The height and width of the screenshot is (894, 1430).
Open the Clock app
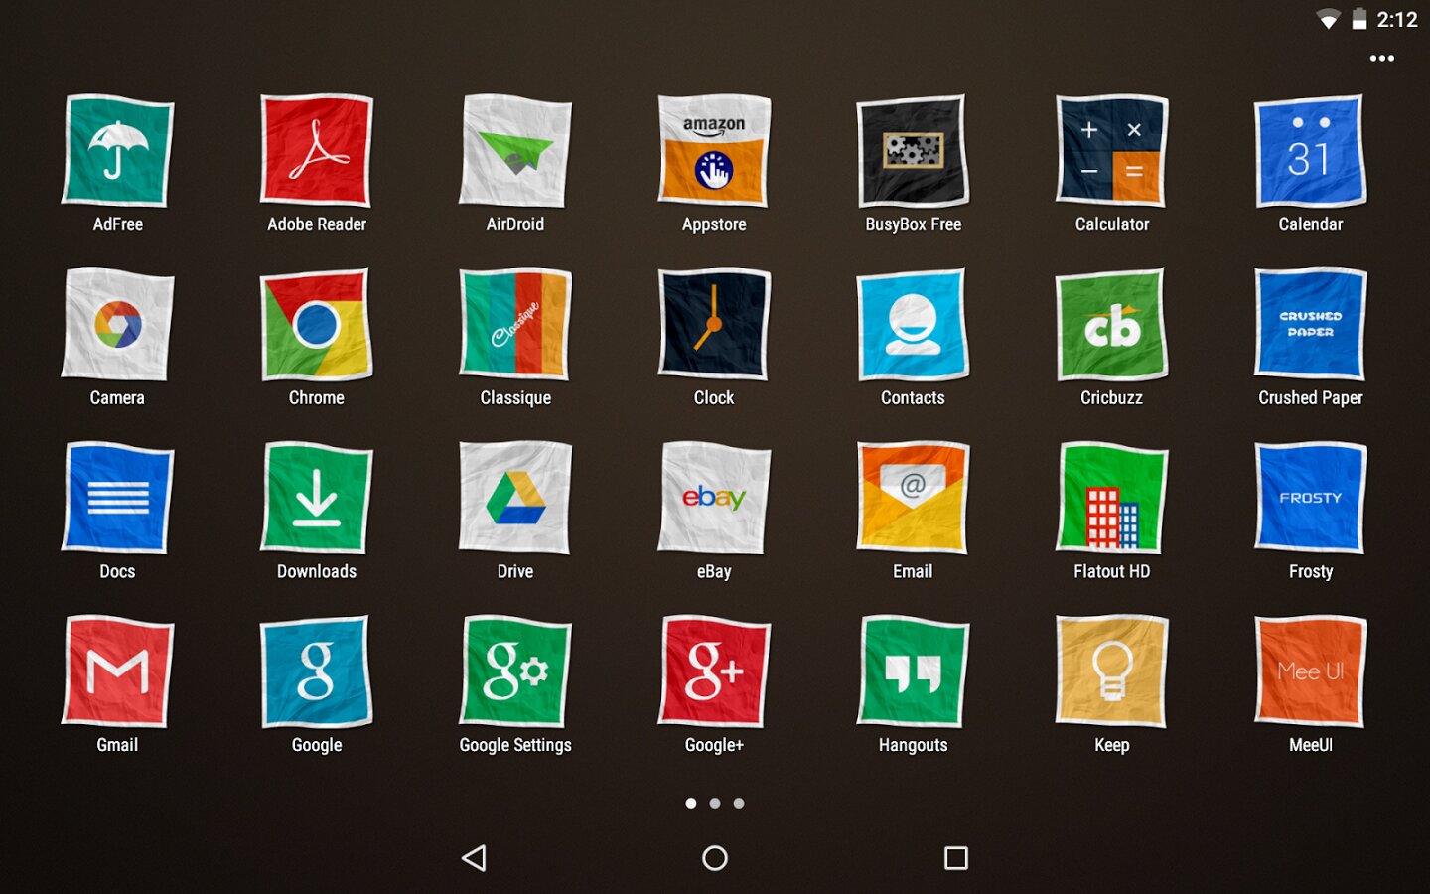pos(713,325)
